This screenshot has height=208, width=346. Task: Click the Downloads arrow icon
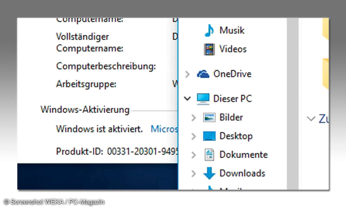(209, 173)
